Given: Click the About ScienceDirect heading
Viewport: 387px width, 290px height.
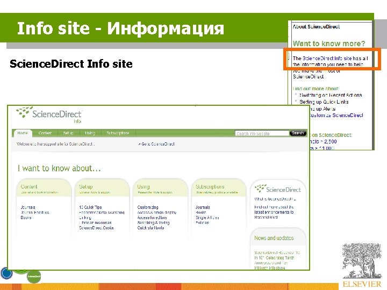Looking at the screenshot, I should point(316,27).
